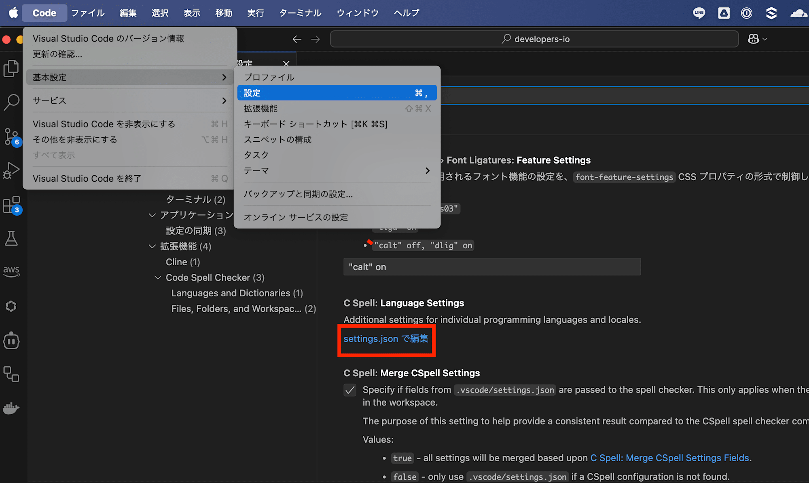The image size is (809, 483).
Task: Open the 選択 menu
Action: tap(160, 13)
